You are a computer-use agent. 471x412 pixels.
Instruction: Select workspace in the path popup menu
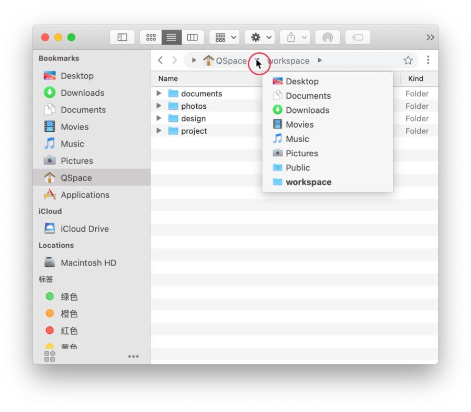click(308, 182)
